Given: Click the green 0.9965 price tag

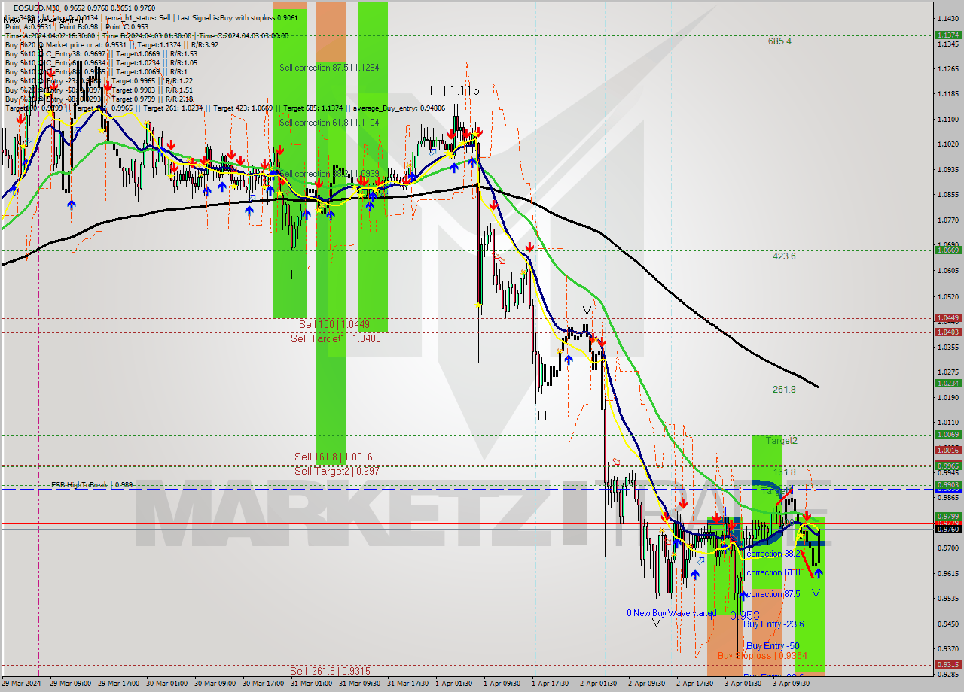Looking at the screenshot, I should point(947,466).
